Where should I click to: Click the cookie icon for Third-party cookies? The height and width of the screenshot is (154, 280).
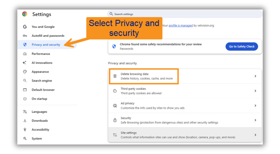pos(115,91)
